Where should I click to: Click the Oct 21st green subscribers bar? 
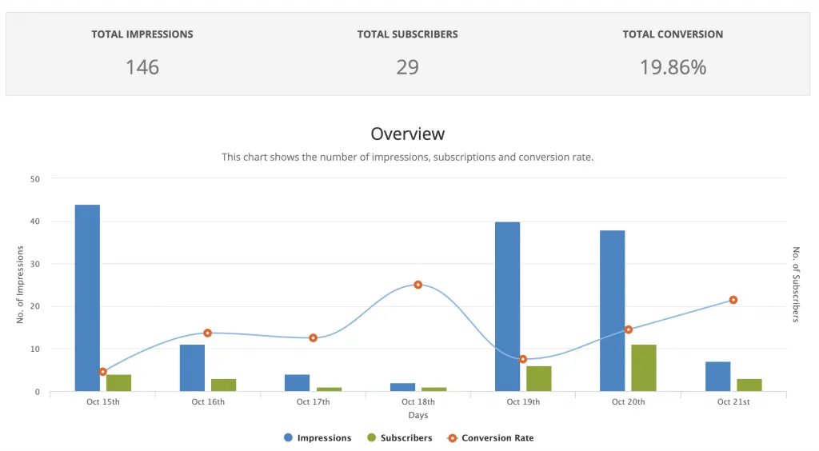click(x=749, y=385)
